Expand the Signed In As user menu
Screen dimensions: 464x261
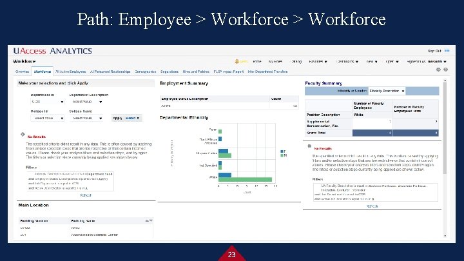click(x=427, y=62)
